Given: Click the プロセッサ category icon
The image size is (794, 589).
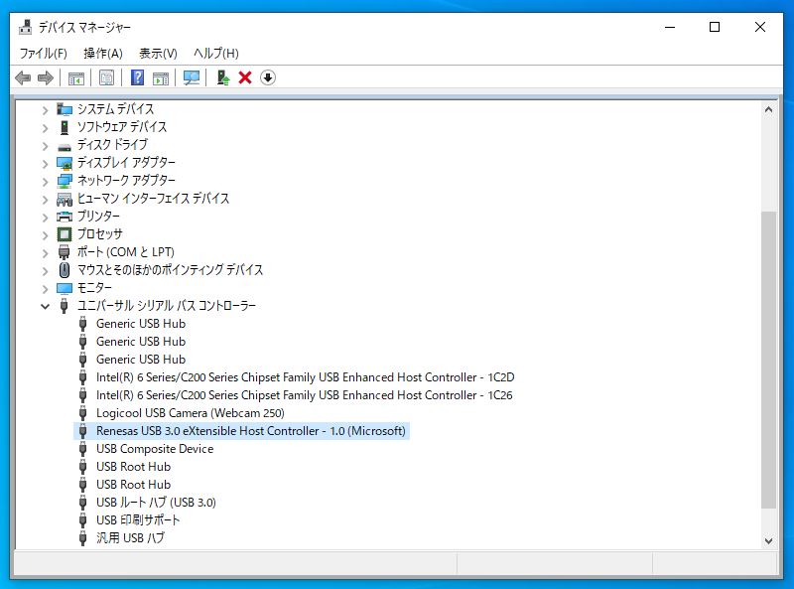Looking at the screenshot, I should [x=65, y=234].
